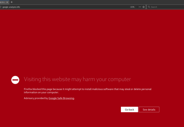Viewport: 184px width, 127px height.
Task: Close the current browser tab
Action: [7, 2]
